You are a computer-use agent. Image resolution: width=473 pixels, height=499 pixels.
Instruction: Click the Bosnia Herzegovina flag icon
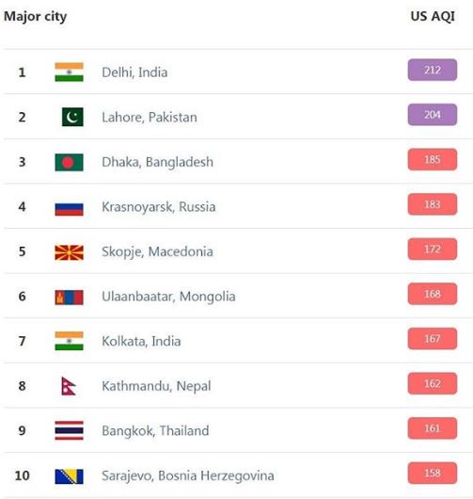pyautogui.click(x=69, y=476)
